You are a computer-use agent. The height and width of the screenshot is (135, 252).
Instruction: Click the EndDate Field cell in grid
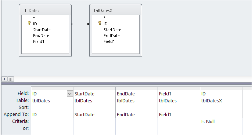tap(137, 94)
